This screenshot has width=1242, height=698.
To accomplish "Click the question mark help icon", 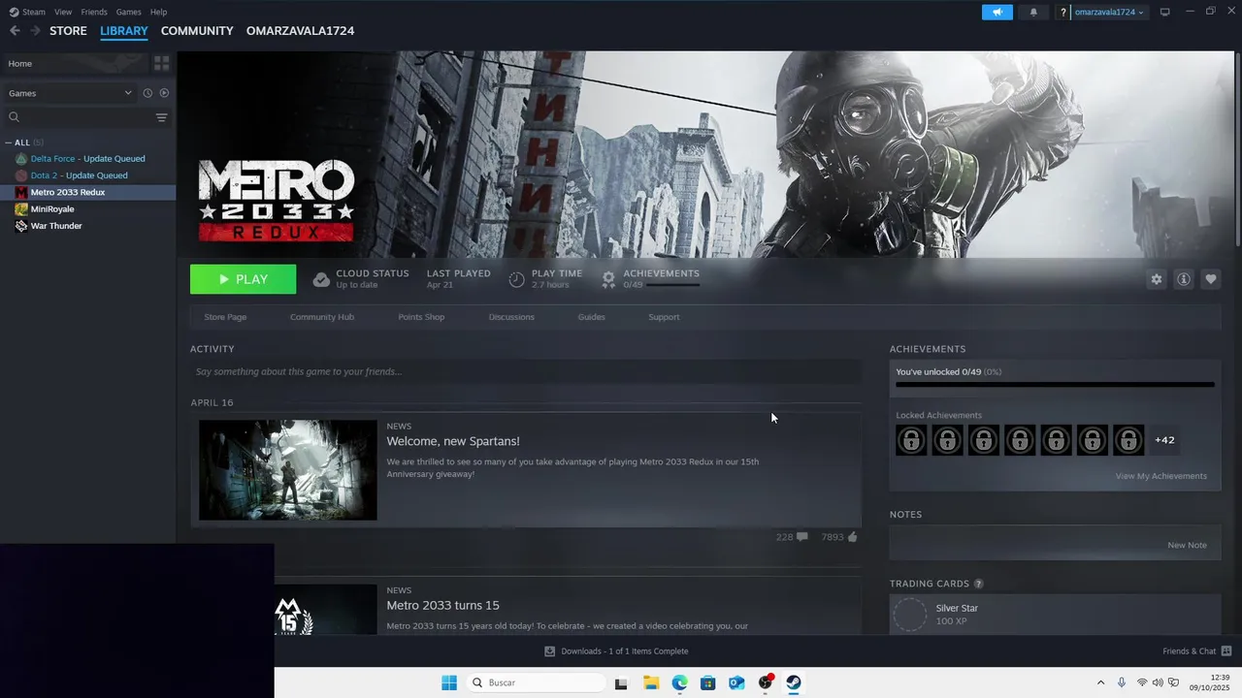I will point(1062,13).
